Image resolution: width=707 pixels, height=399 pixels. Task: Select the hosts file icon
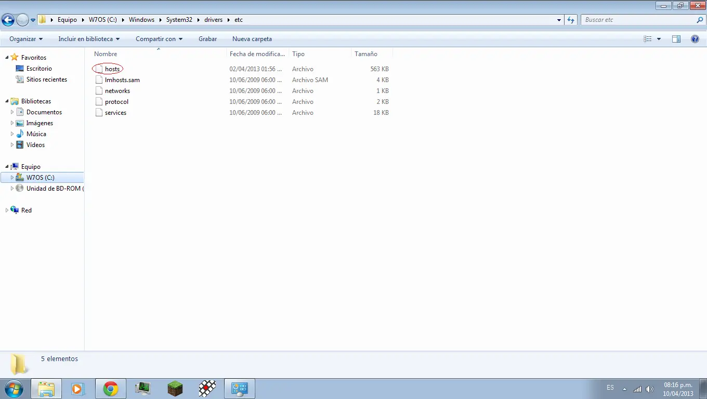point(99,69)
